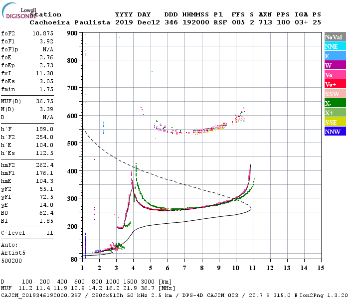Click the day-of-year value 346
Image resolution: width=349 pixels, height=299 pixels.
(171, 22)
